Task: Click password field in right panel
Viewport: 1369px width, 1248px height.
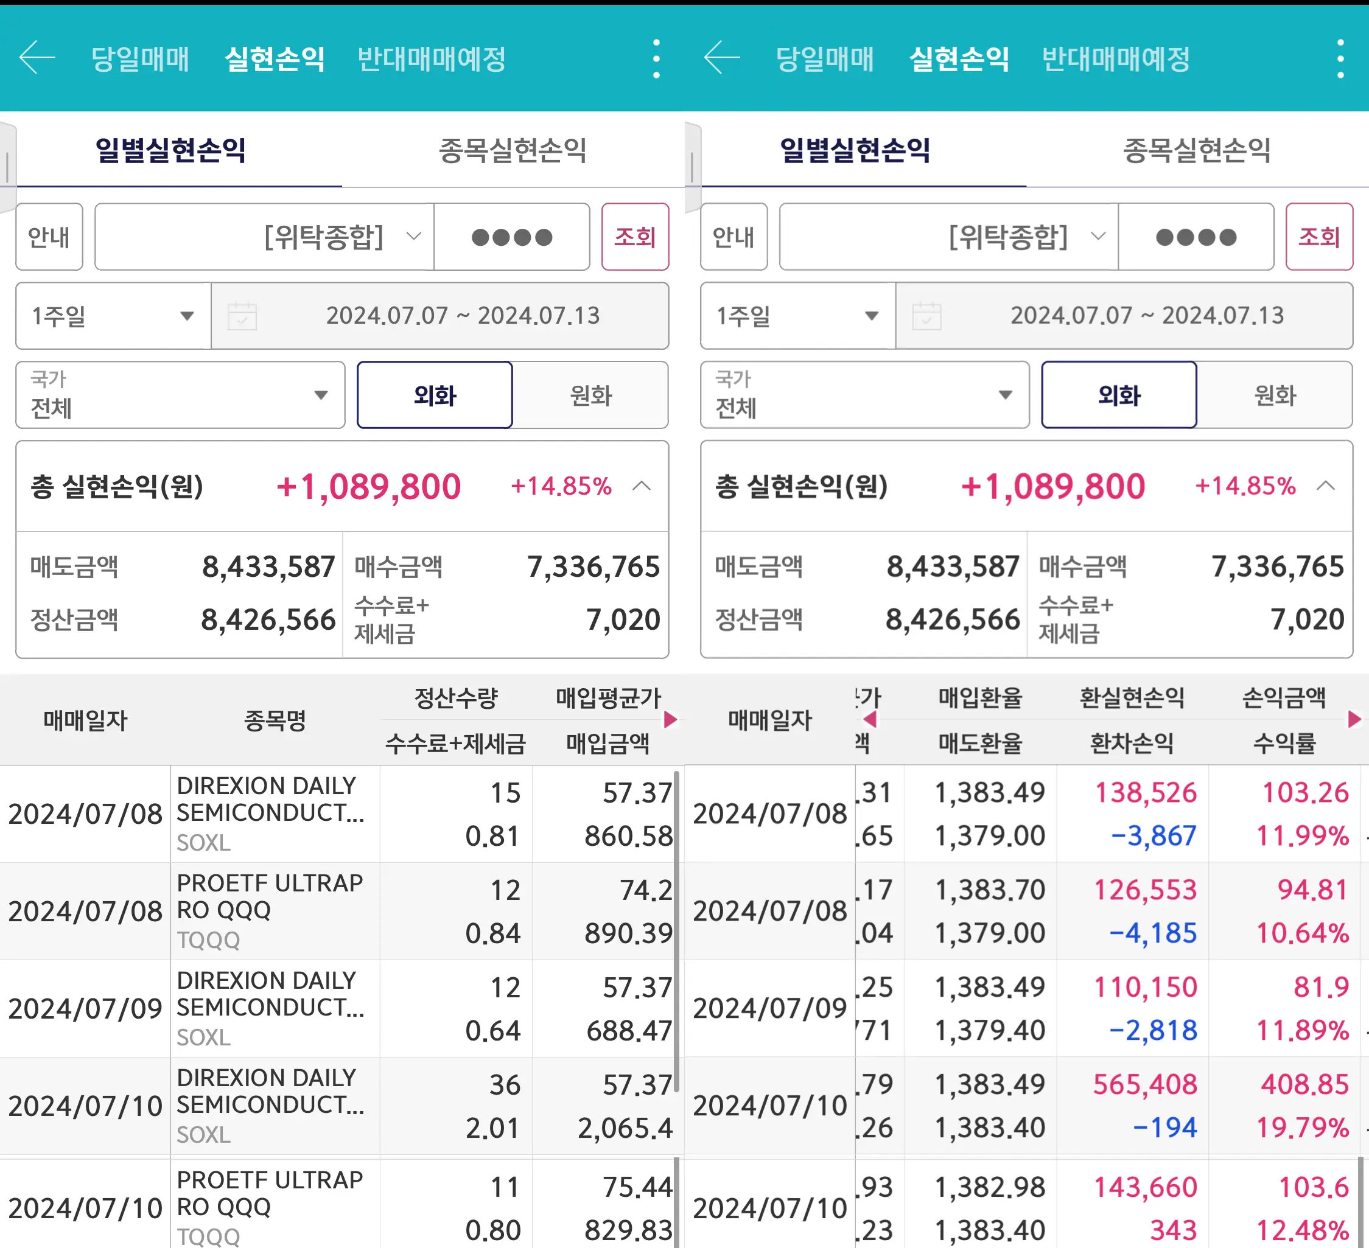Action: 1197,237
